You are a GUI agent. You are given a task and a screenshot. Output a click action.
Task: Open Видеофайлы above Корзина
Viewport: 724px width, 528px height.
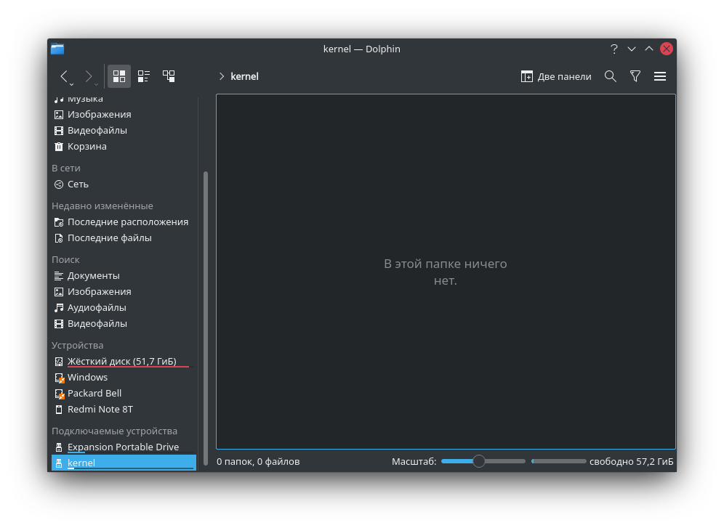pos(124,131)
